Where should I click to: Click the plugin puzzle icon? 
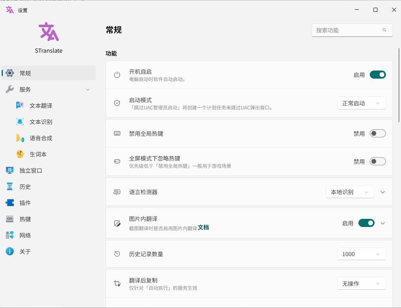[x=10, y=203]
